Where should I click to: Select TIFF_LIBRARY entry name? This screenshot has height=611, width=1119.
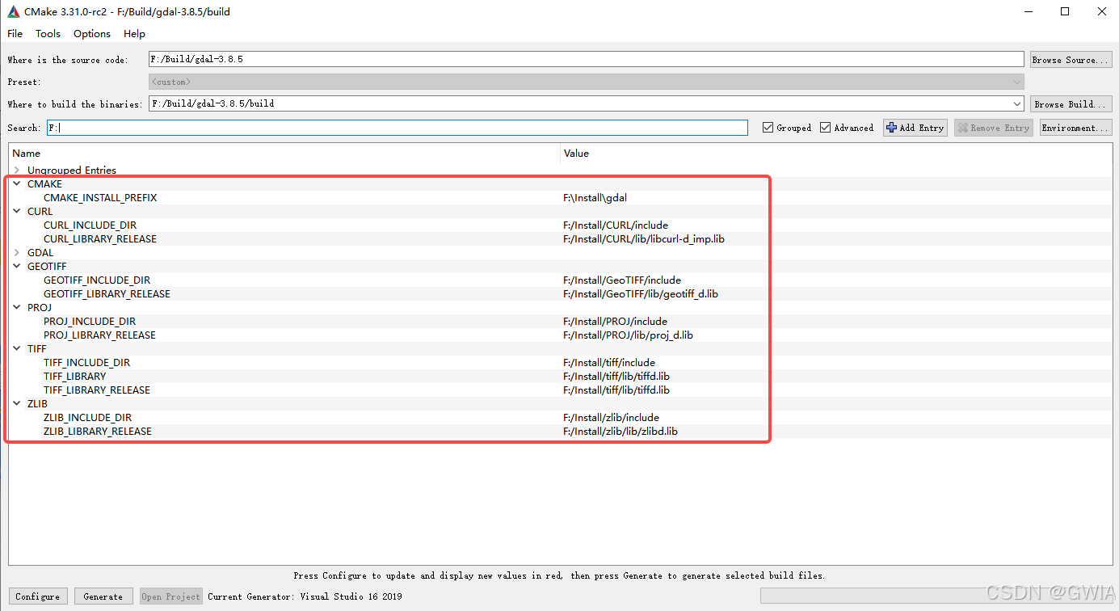coord(74,377)
